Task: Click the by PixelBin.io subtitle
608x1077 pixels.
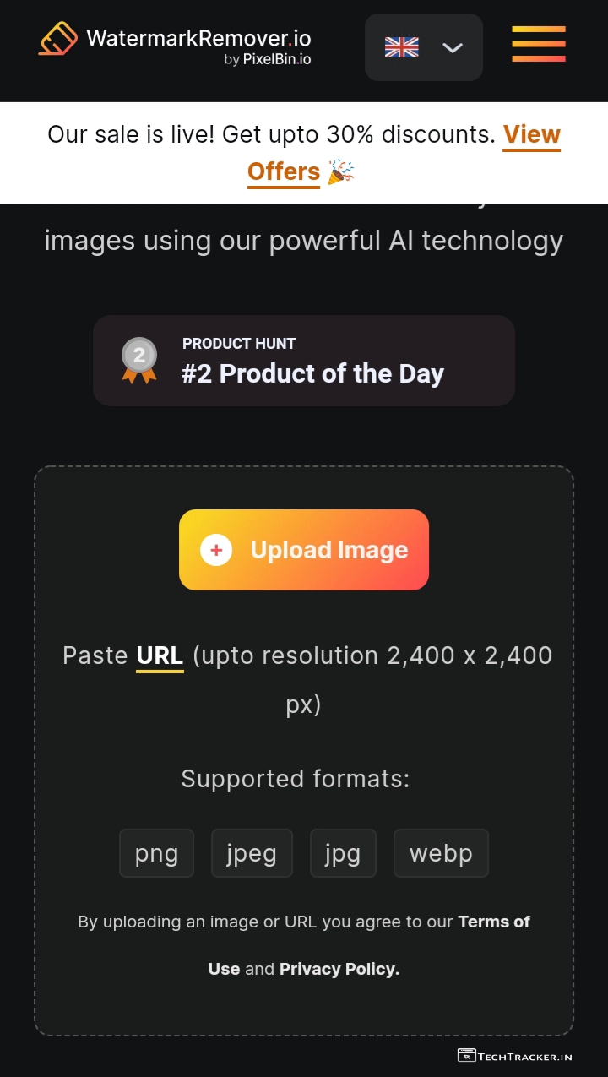Action: (x=267, y=59)
